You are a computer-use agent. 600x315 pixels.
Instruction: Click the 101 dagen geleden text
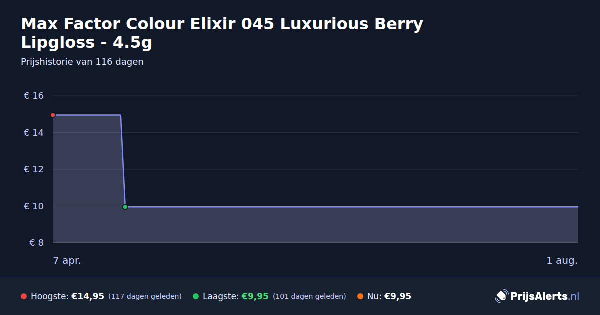309,296
